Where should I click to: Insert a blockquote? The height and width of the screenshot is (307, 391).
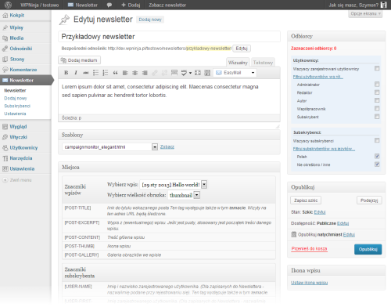point(115,73)
